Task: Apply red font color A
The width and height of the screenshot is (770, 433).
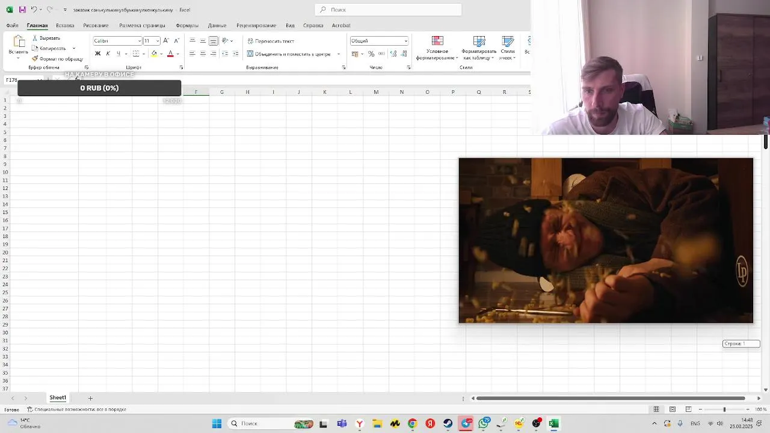Action: pos(170,54)
